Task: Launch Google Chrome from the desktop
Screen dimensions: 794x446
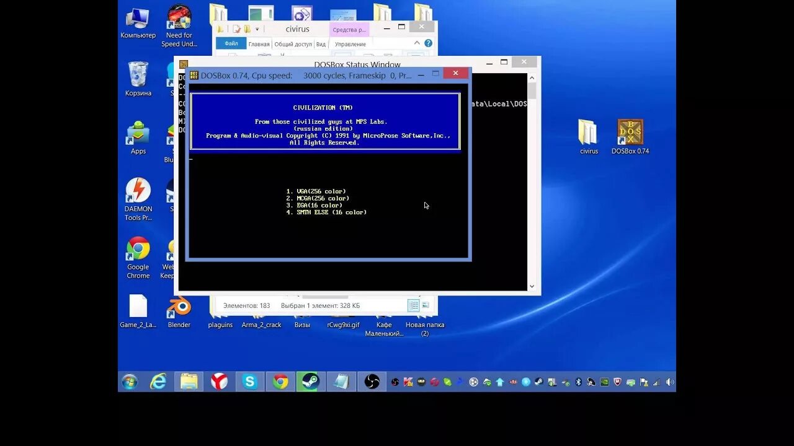Action: coord(138,258)
